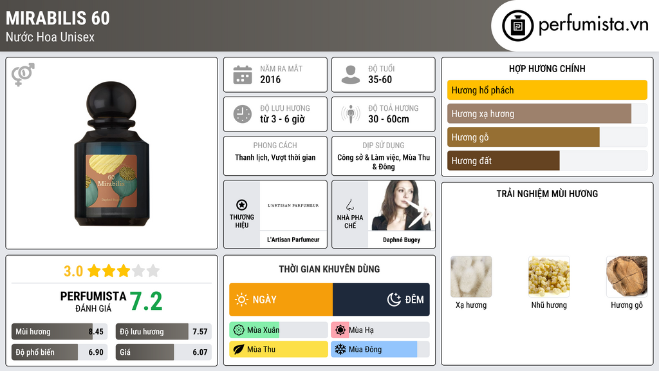Click the 3.0 star rating number
This screenshot has height=371, width=659.
pos(73,271)
